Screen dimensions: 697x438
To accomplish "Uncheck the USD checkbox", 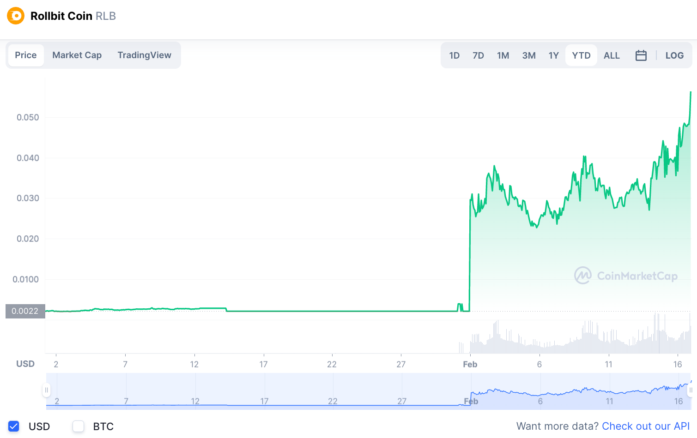I will point(14,426).
